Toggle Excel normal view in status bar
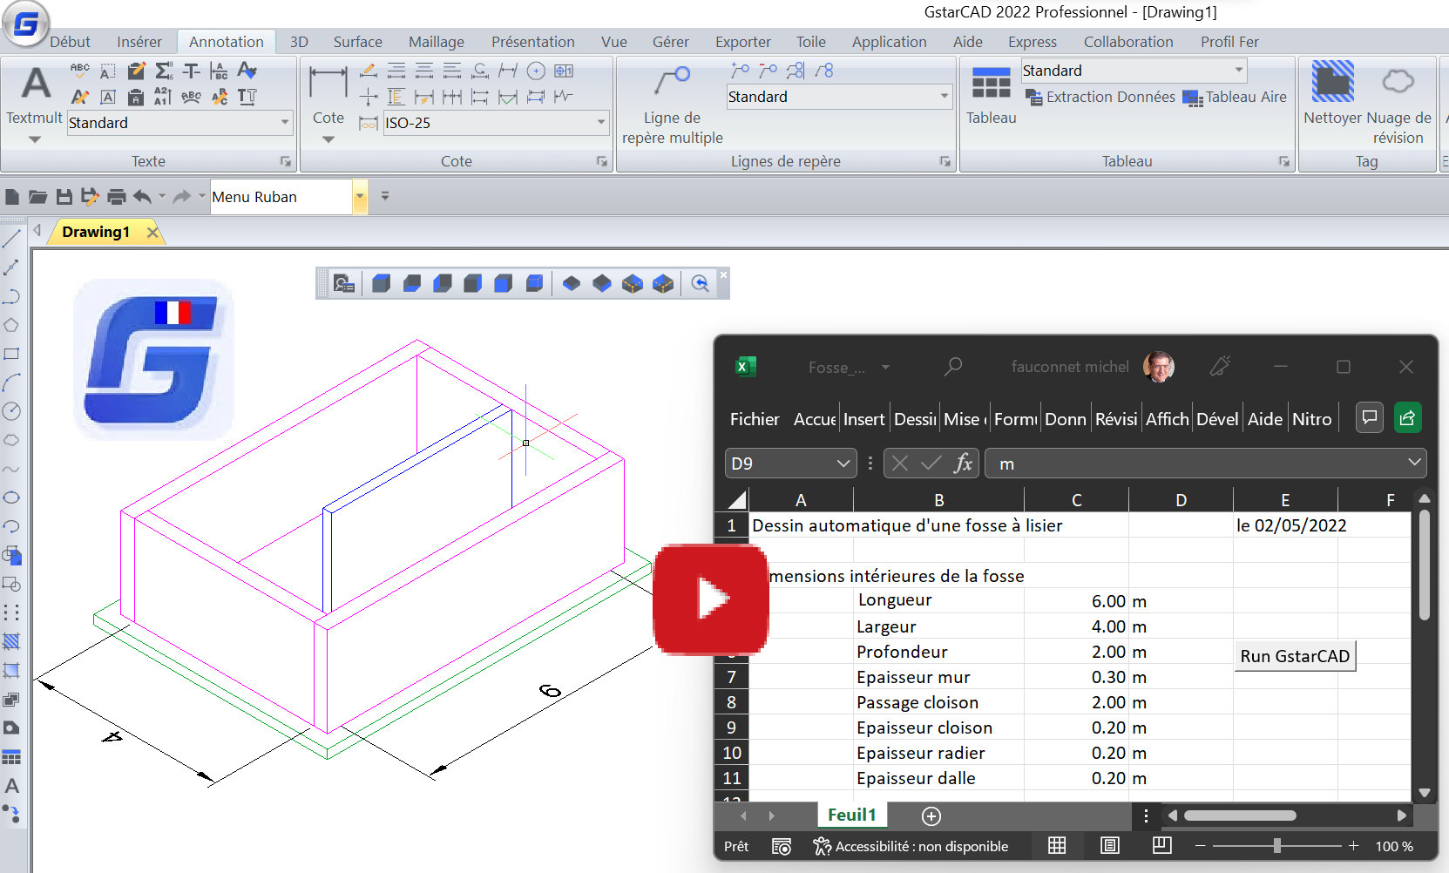Screen dimensions: 1449x873 (x=1057, y=846)
